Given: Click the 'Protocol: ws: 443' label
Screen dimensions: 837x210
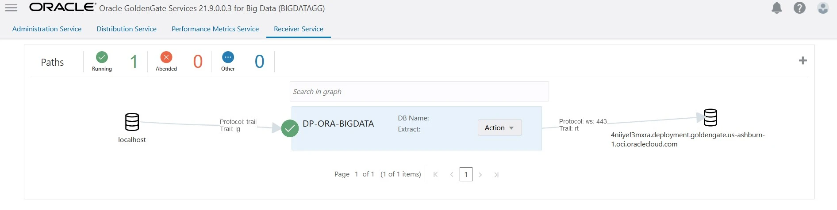Looking at the screenshot, I should 583,121.
